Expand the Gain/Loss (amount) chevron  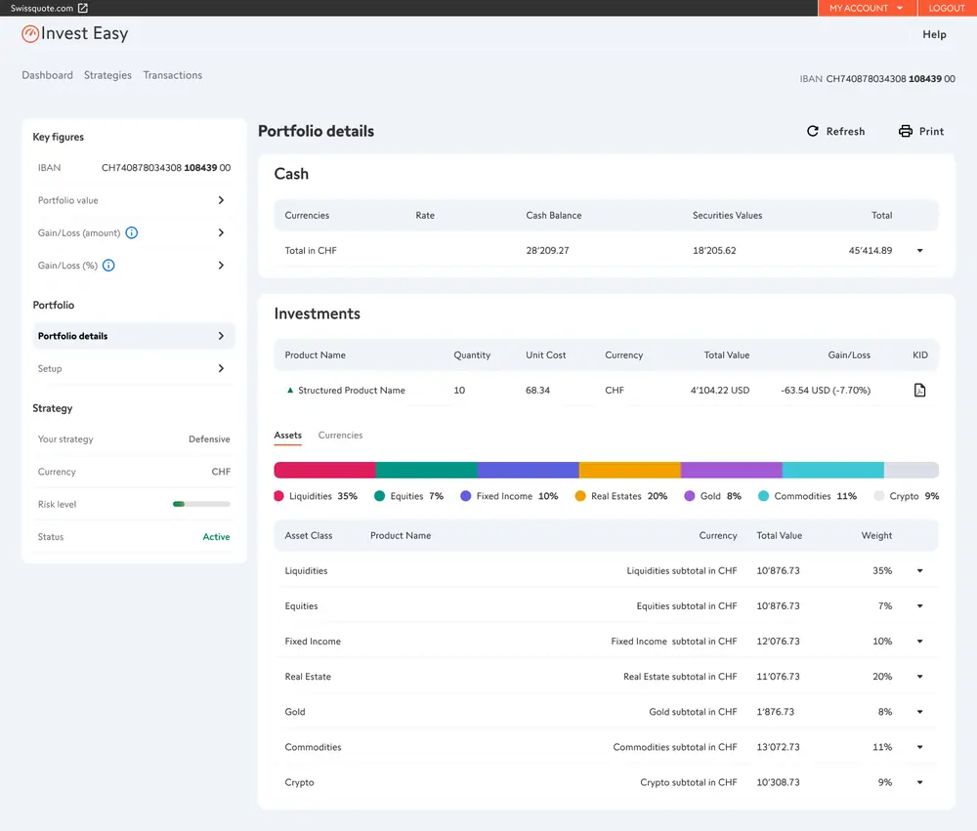tap(221, 232)
